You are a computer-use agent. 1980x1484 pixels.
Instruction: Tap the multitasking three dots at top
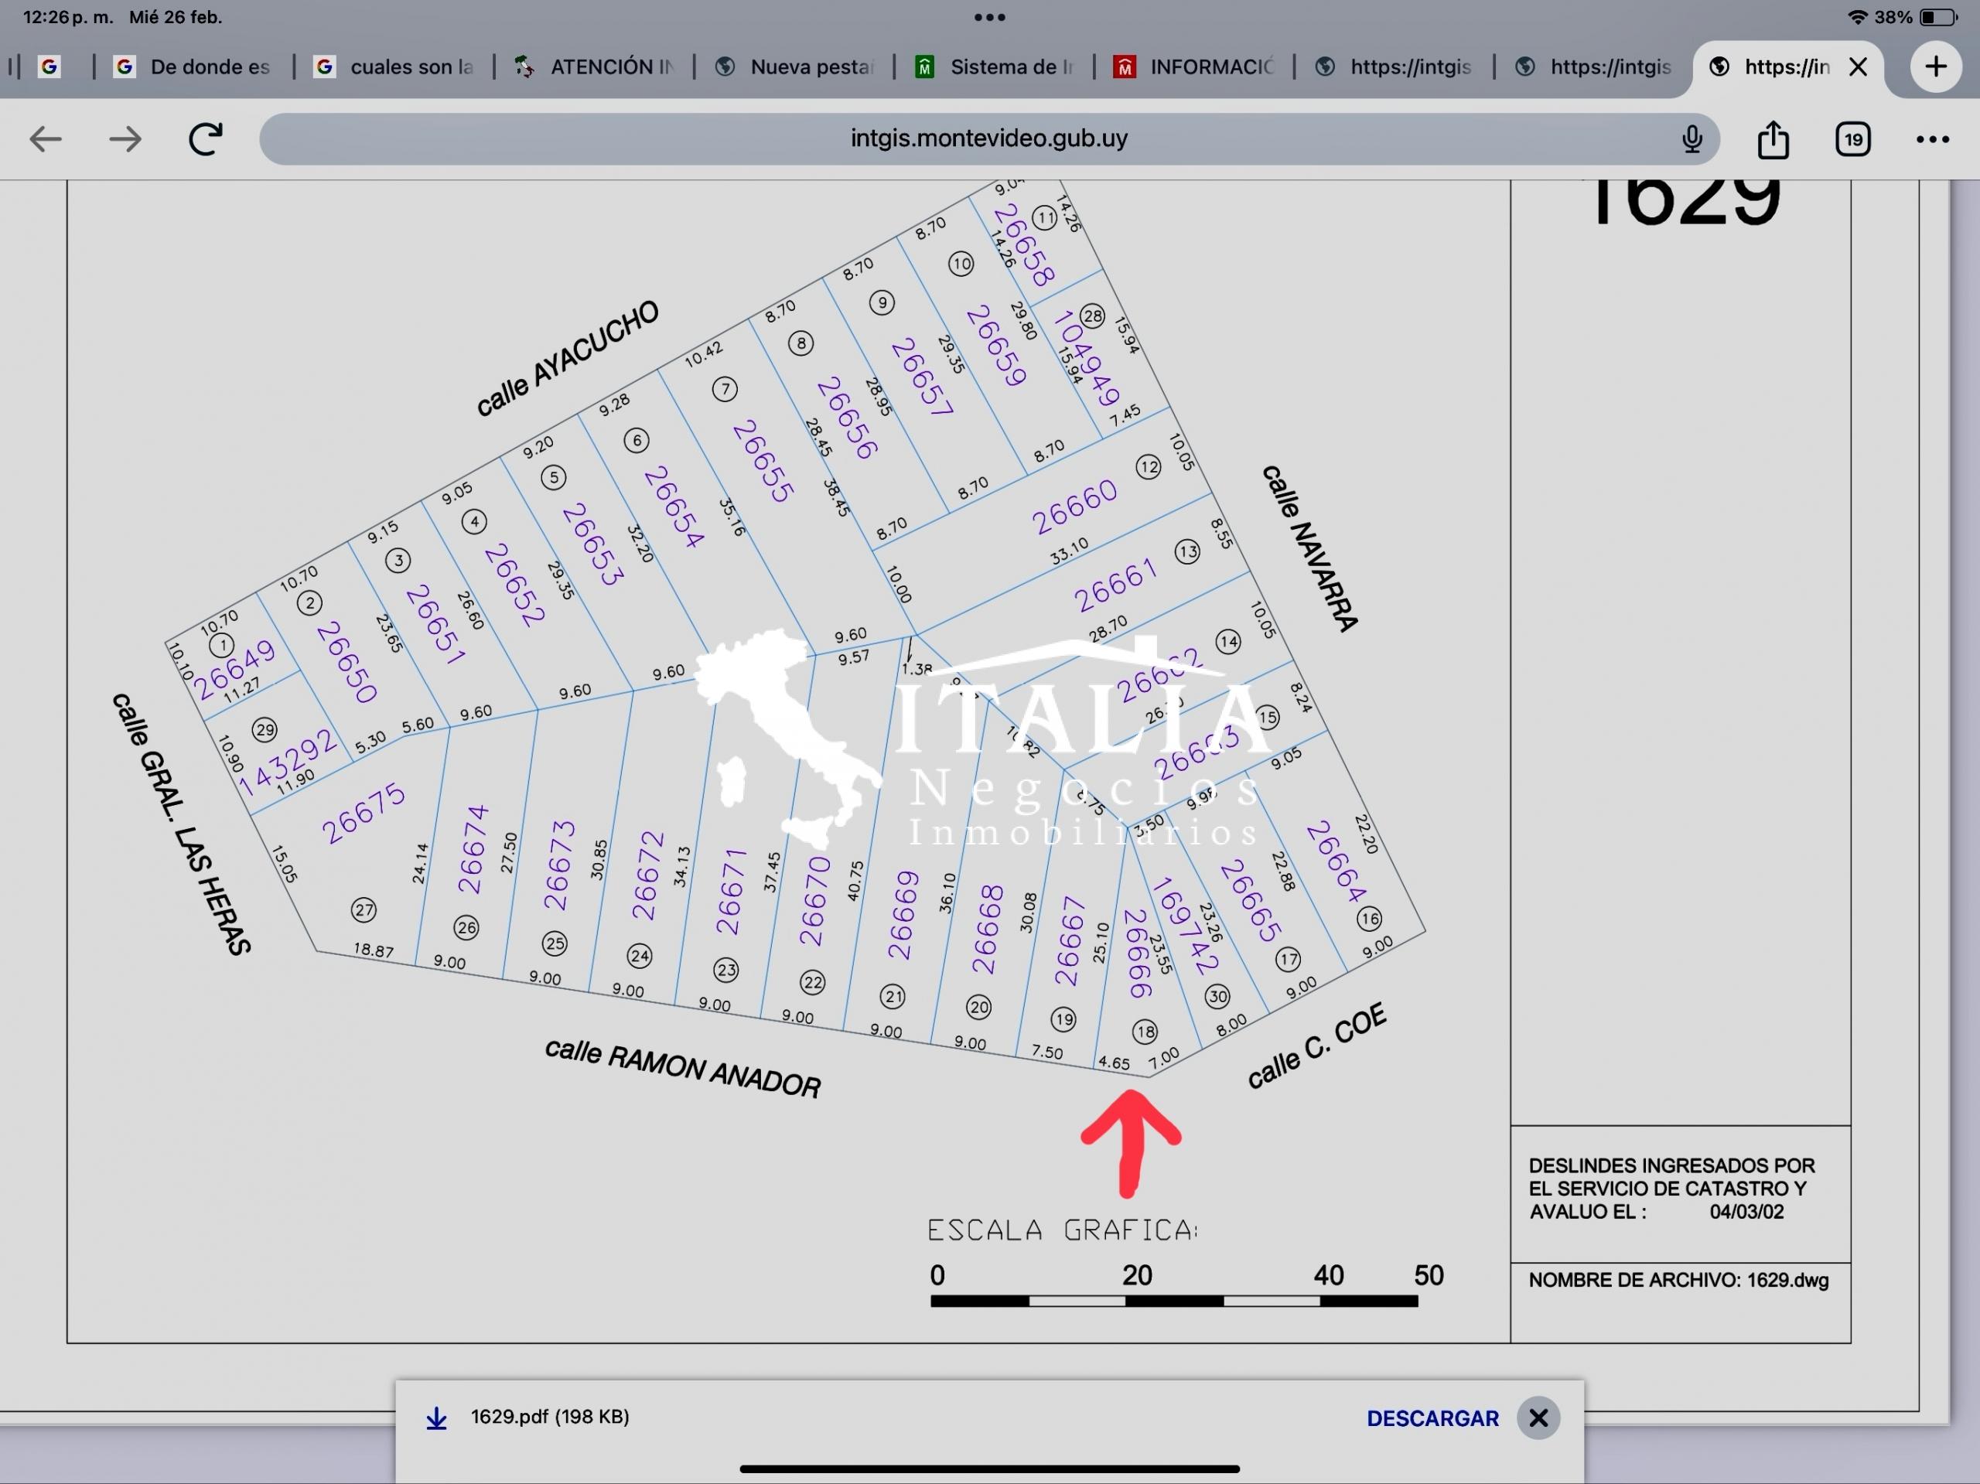[989, 17]
